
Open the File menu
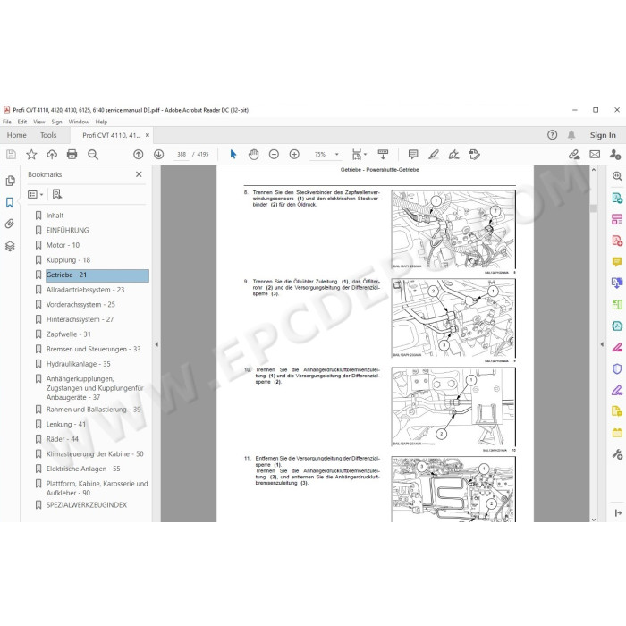click(7, 122)
